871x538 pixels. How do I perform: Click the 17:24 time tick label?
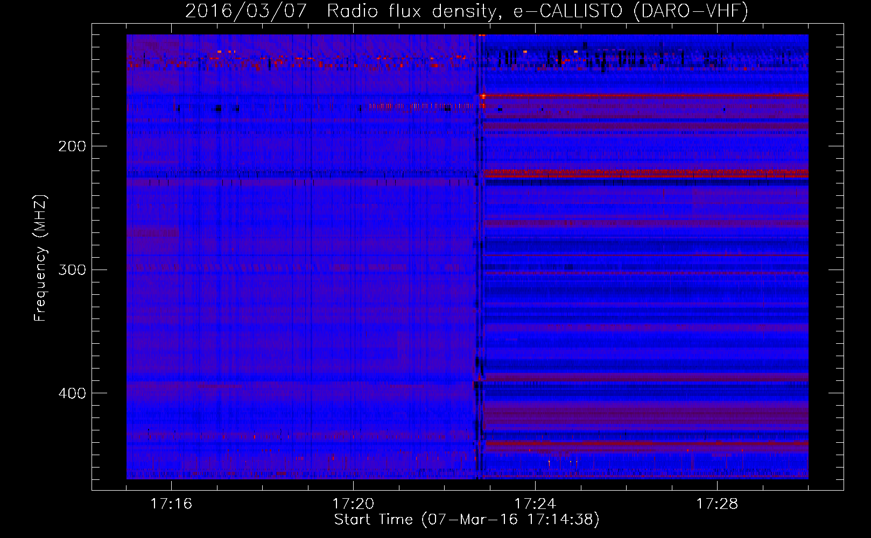[535, 504]
